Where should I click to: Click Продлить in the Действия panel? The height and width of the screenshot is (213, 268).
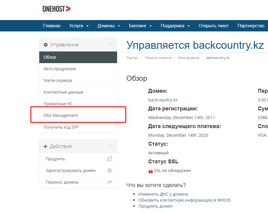coord(78,159)
